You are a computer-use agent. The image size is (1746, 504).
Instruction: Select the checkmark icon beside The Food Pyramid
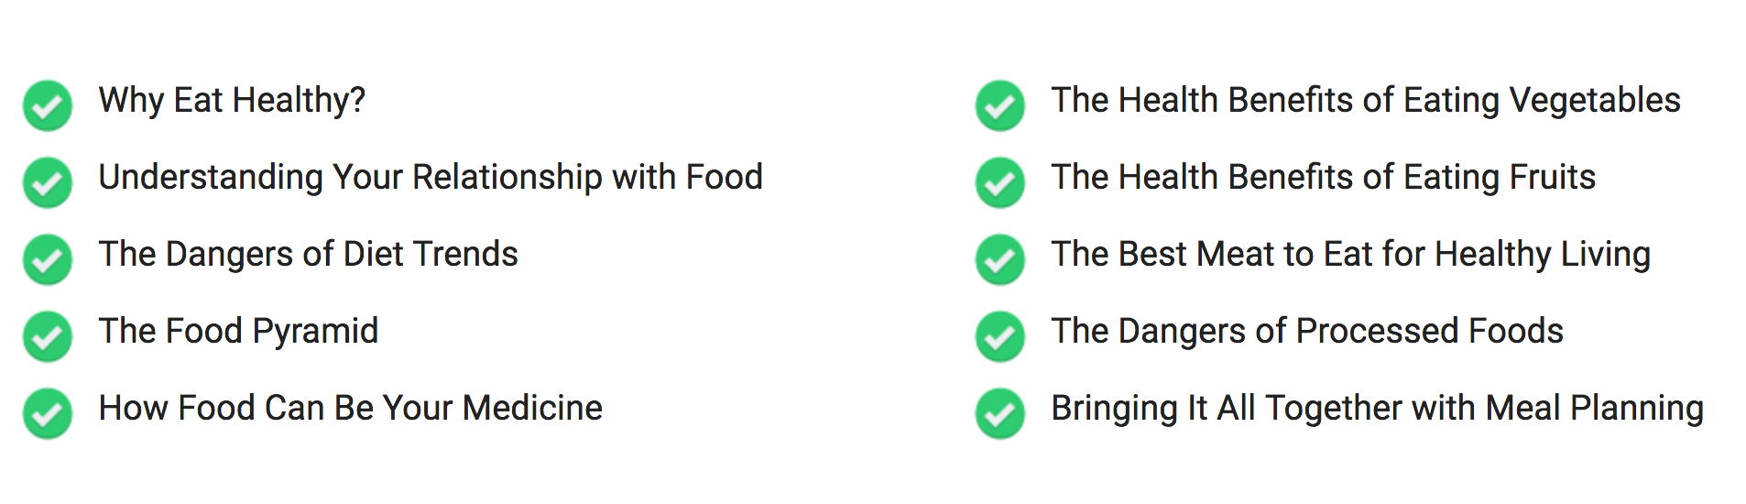48,336
